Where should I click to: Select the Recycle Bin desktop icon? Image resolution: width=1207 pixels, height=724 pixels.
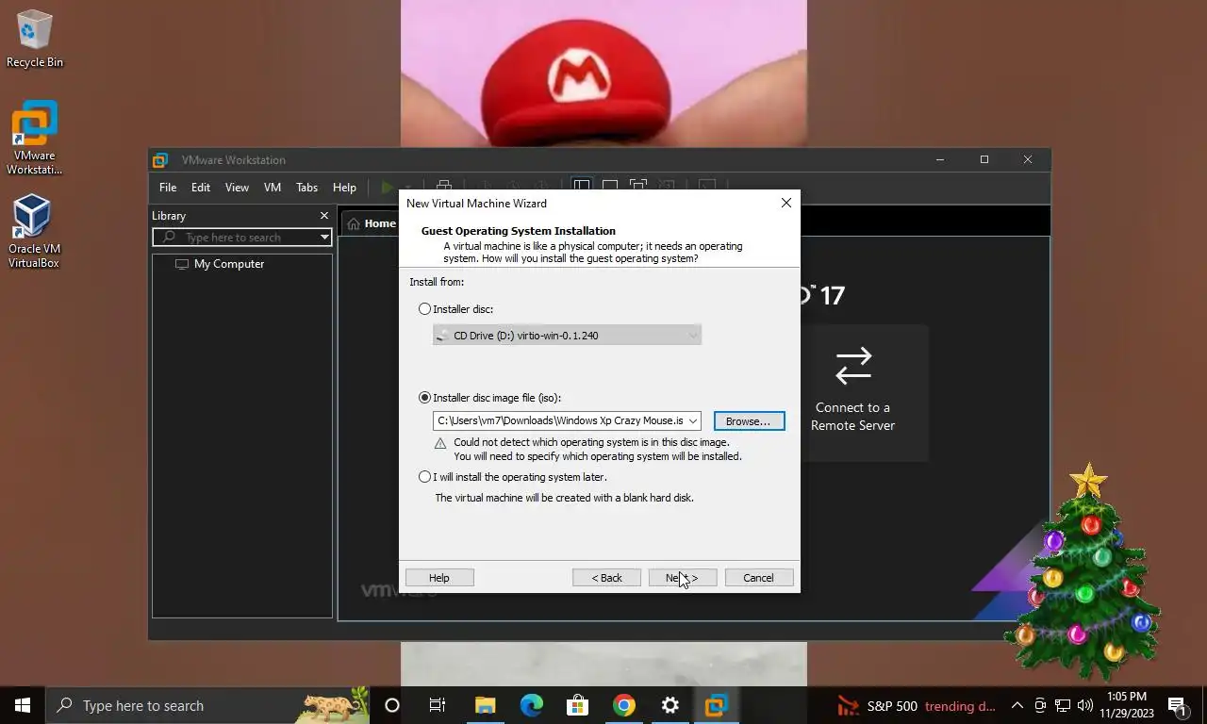pyautogui.click(x=35, y=40)
